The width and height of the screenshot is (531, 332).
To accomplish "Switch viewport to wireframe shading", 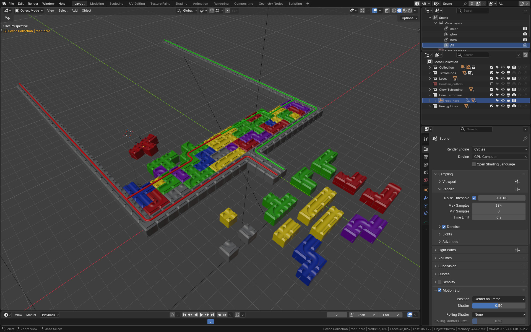I will point(394,11).
